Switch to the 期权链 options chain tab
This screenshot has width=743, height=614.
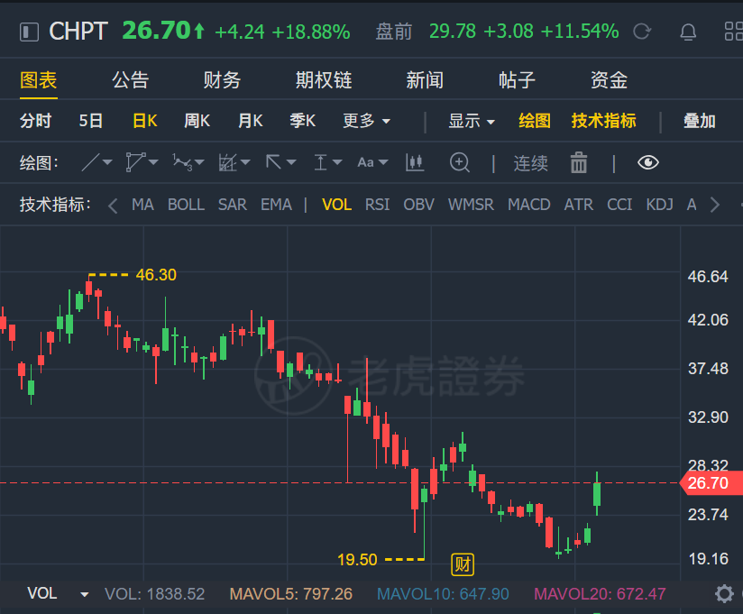[x=324, y=80]
